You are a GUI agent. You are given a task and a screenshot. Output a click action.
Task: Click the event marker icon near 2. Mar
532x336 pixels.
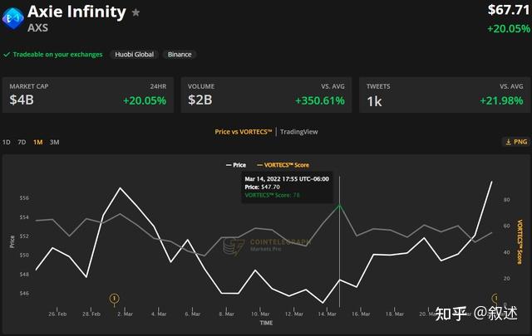tap(115, 299)
